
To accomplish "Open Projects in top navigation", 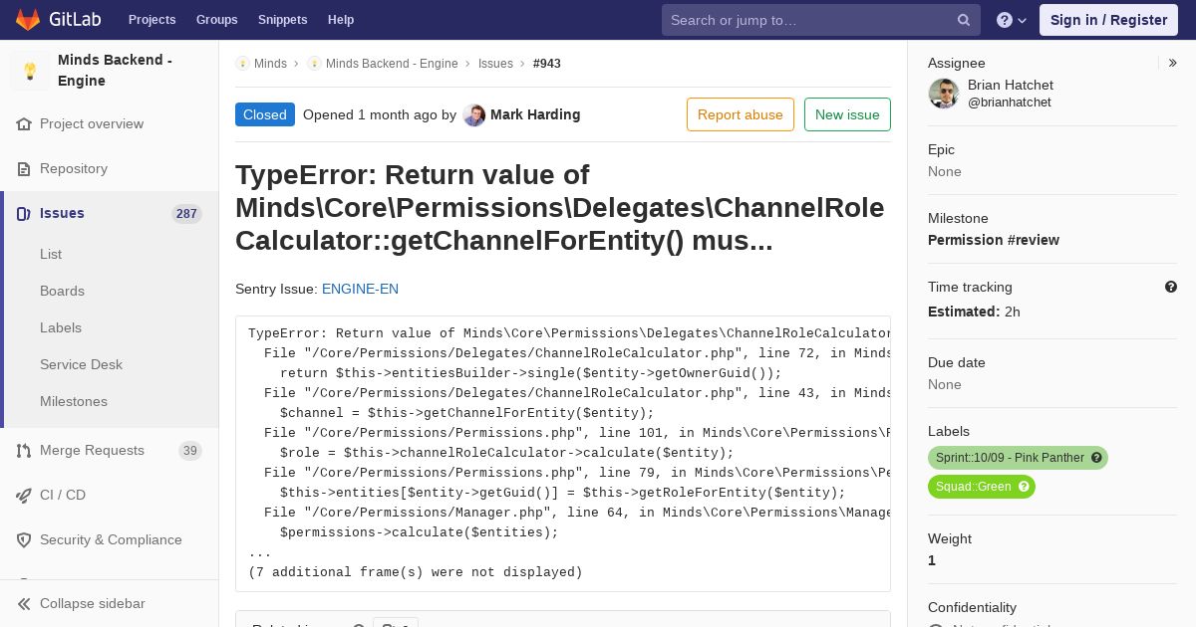I will [151, 20].
